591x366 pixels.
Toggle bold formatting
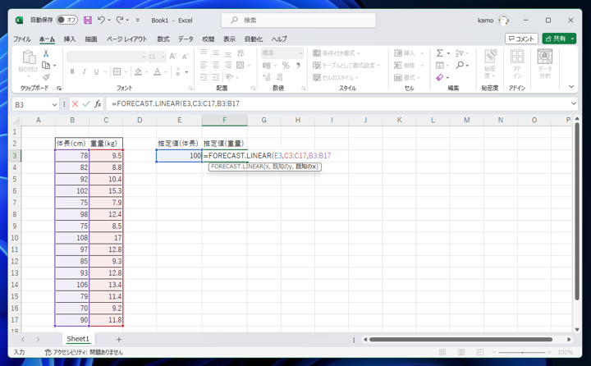72,71
